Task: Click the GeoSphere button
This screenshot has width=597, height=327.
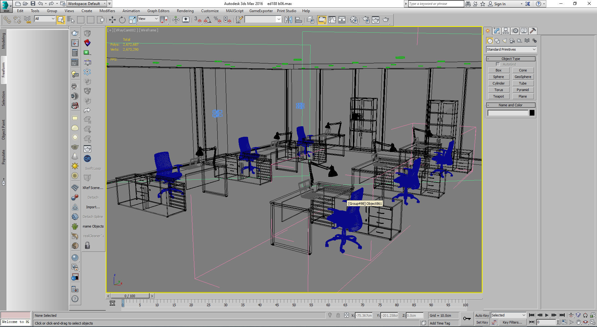Action: tap(523, 77)
